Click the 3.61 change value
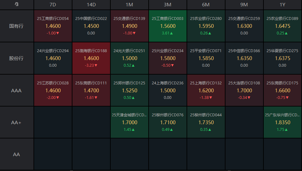The height and width of the screenshot is (171, 302). pyautogui.click(x=167, y=33)
